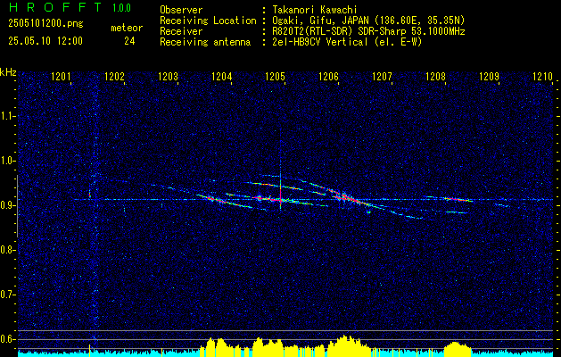Click the R820T2(RTL-SDR) receiver text

[x=369, y=31]
